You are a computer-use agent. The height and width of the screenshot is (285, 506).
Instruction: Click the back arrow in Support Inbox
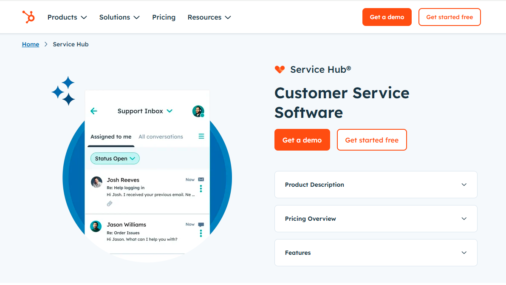pyautogui.click(x=94, y=111)
